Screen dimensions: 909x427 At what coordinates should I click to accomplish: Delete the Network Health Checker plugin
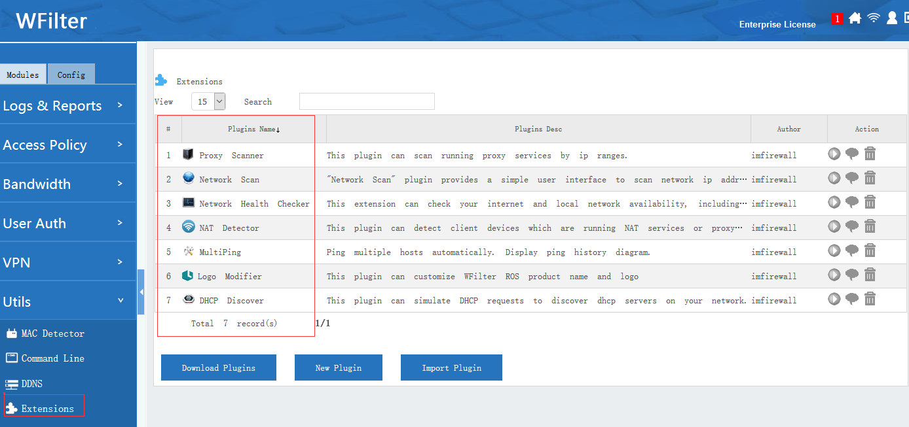[x=870, y=202]
